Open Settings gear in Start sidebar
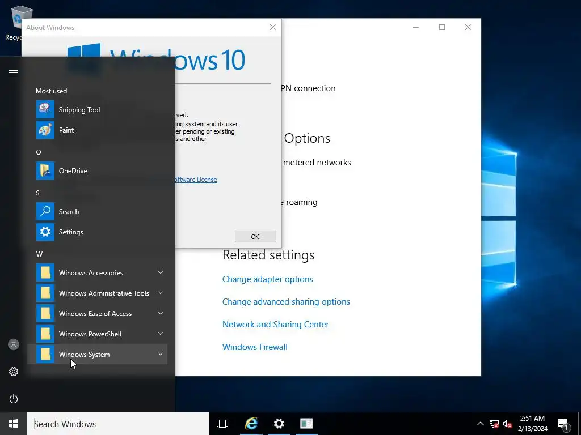The image size is (581, 435). pyautogui.click(x=14, y=372)
